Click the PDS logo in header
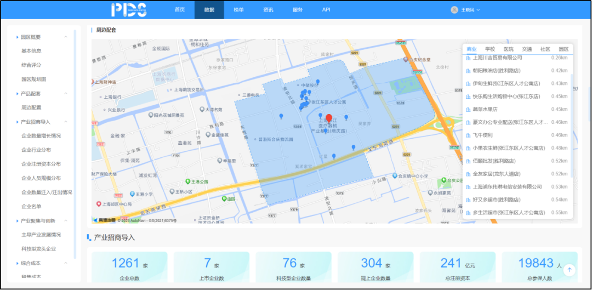Screen dimensions: 592x290 [128, 9]
